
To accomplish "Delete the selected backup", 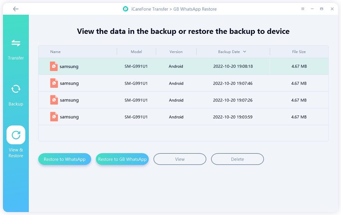I will [x=237, y=159].
